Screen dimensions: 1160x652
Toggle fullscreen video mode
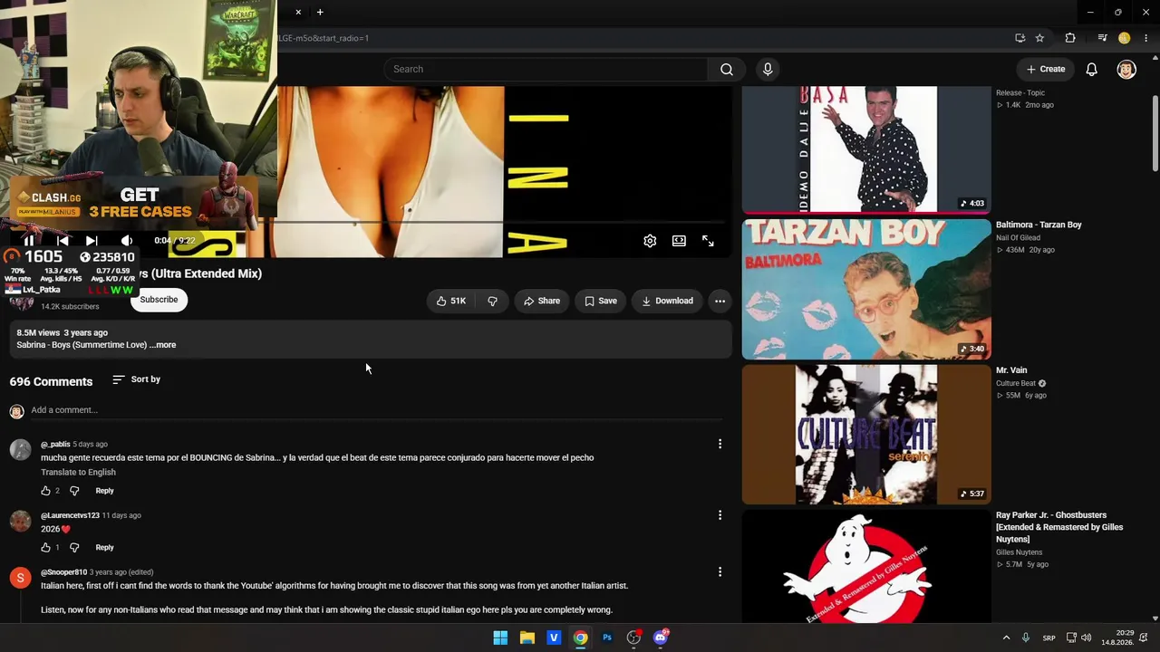(x=708, y=241)
